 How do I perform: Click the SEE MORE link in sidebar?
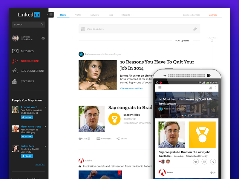pyautogui.click(x=40, y=164)
